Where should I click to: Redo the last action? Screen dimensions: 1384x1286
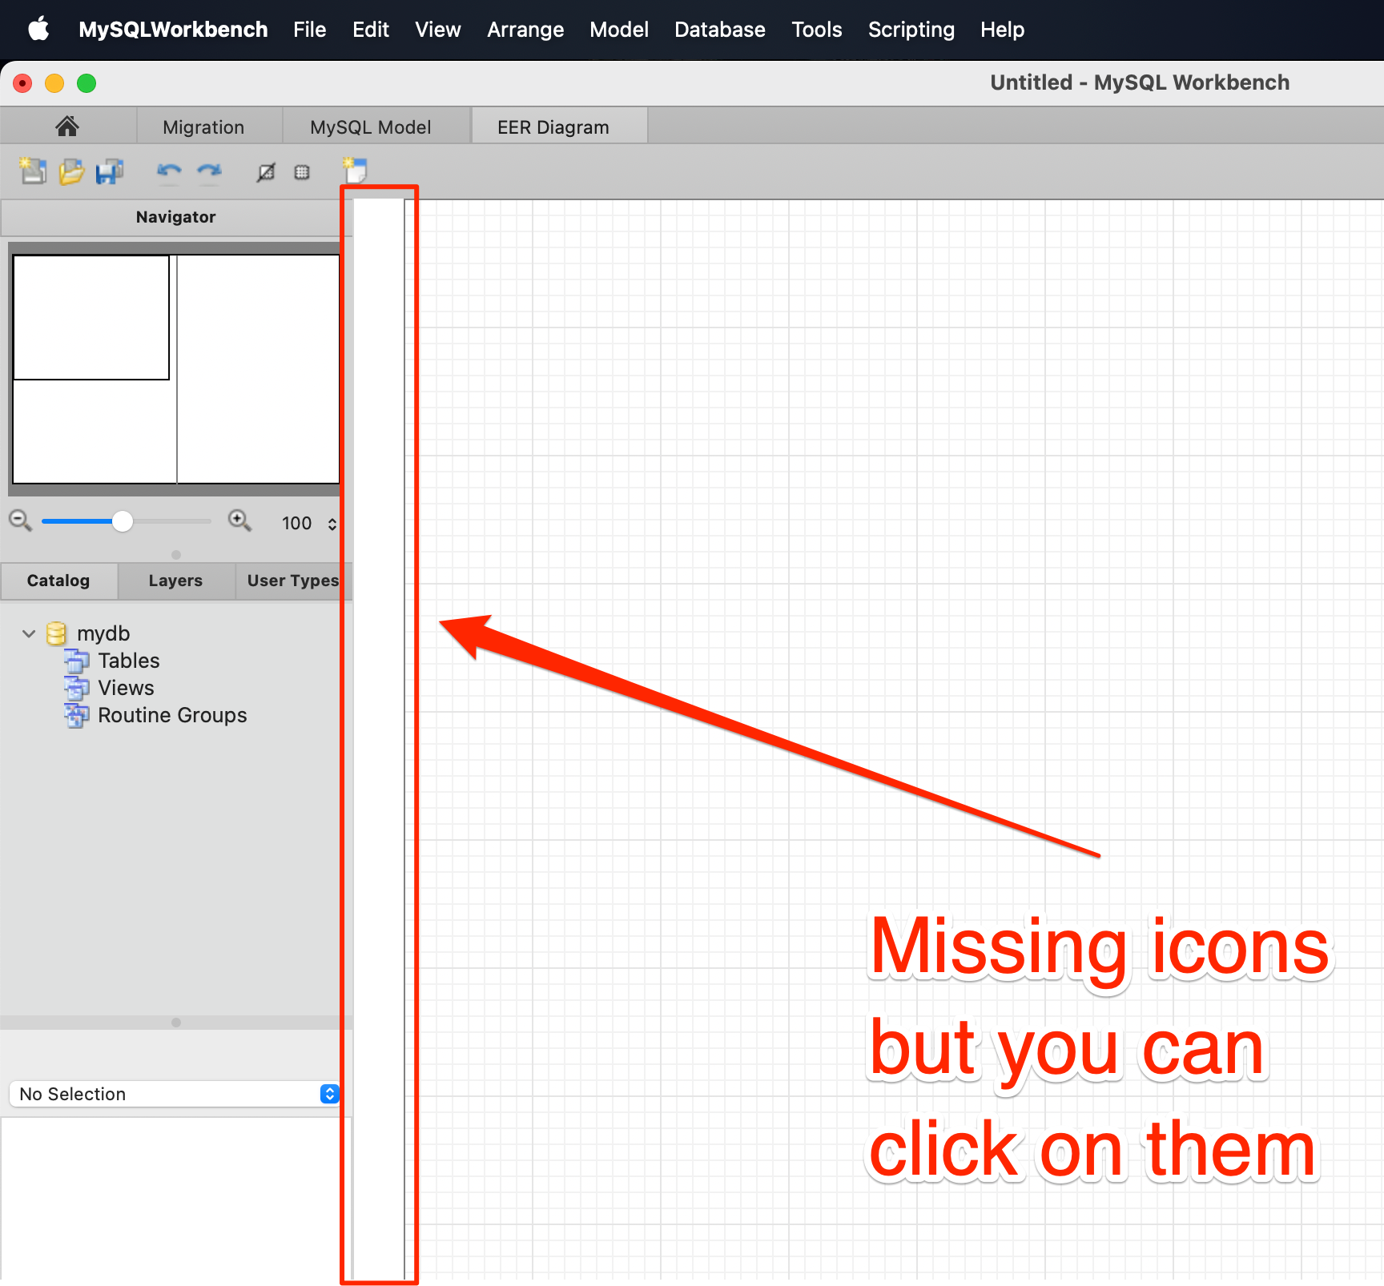209,171
